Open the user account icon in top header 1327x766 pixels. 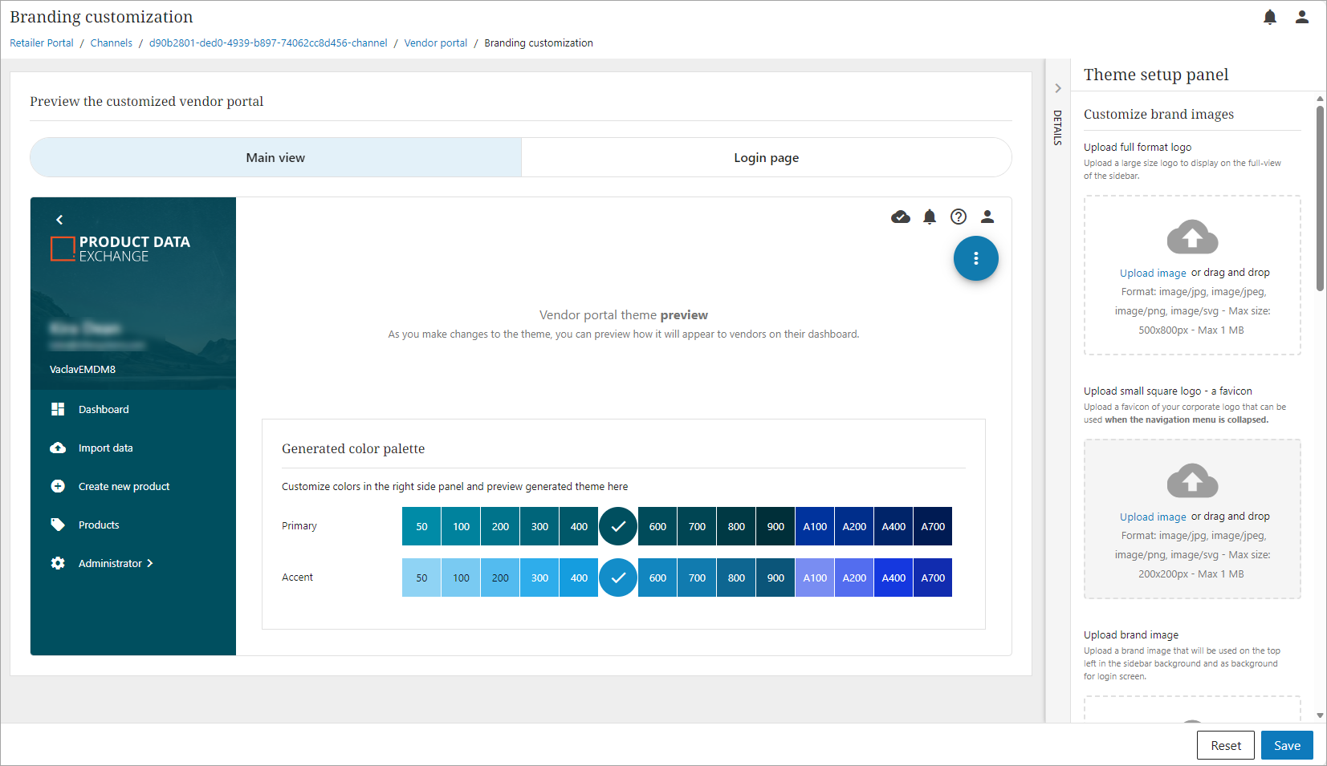pos(1301,18)
